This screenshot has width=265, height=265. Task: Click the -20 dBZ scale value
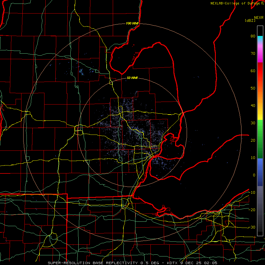[252, 210]
